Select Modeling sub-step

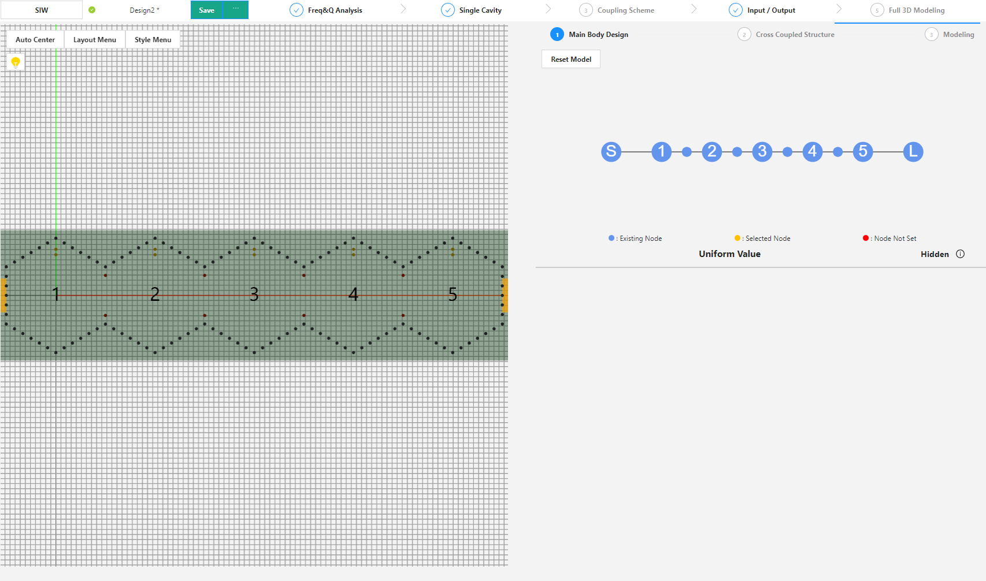pos(950,34)
